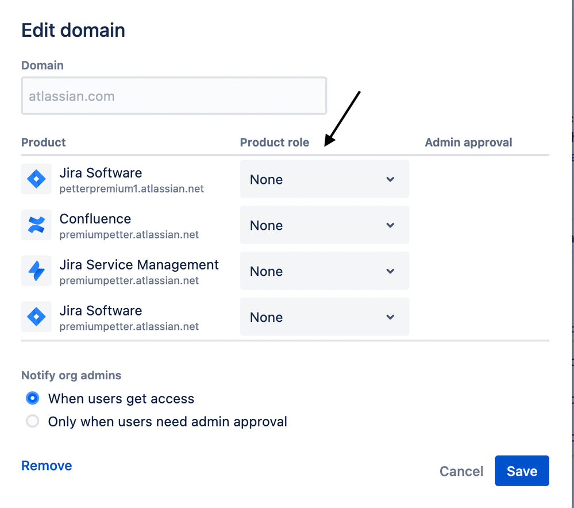Click the Confluence product icon
The height and width of the screenshot is (508, 574).
pyautogui.click(x=36, y=225)
